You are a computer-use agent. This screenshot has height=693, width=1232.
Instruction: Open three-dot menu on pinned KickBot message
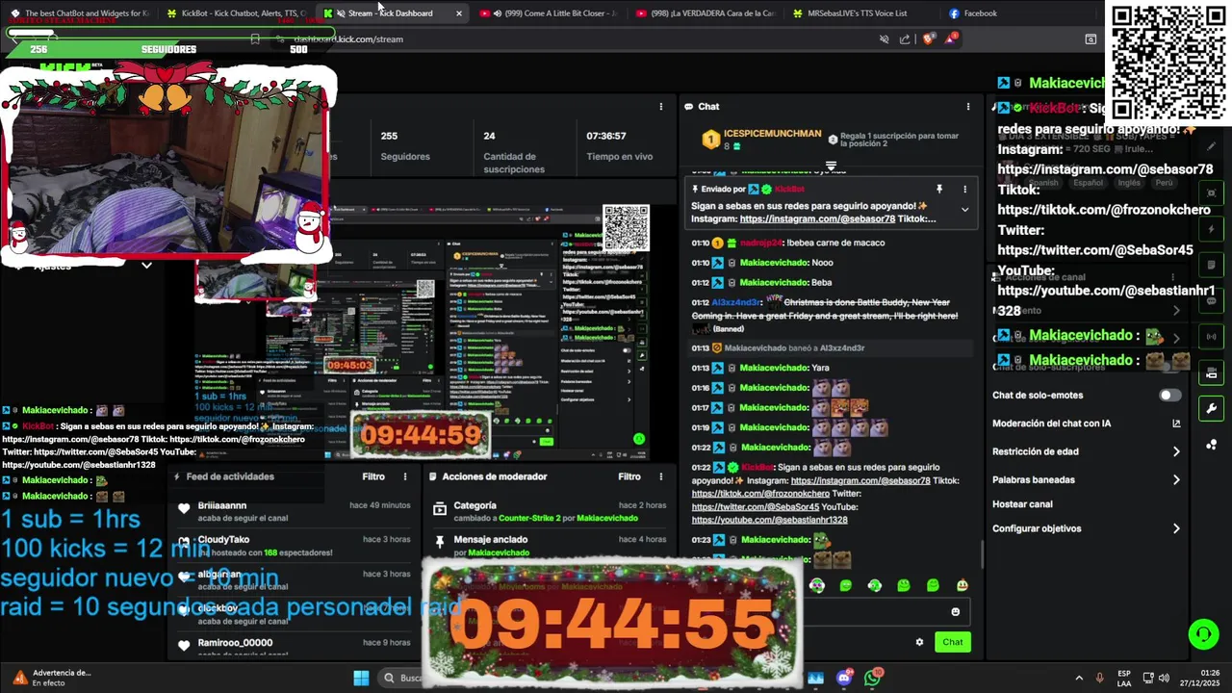tap(964, 190)
